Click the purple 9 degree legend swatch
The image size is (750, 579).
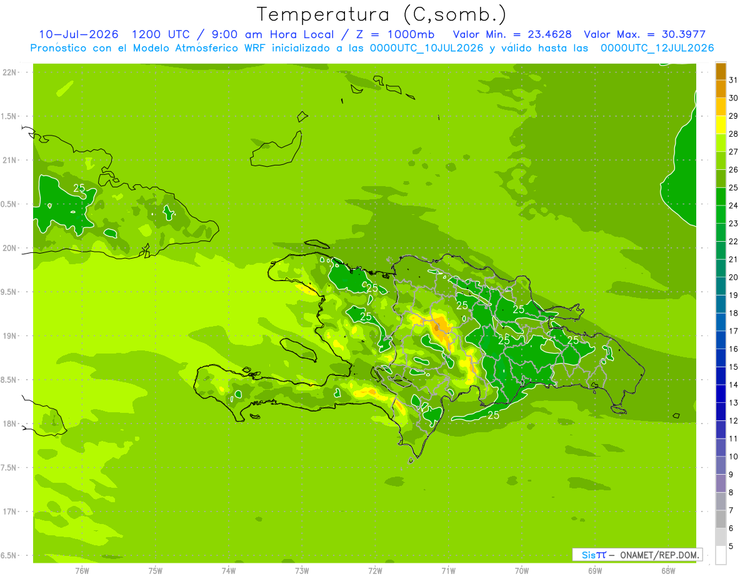(x=721, y=465)
